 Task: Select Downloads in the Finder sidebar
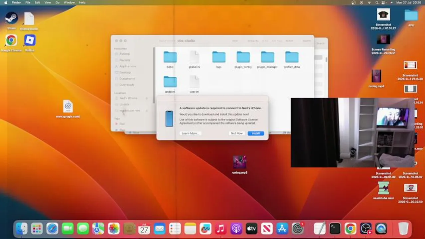pos(127,85)
